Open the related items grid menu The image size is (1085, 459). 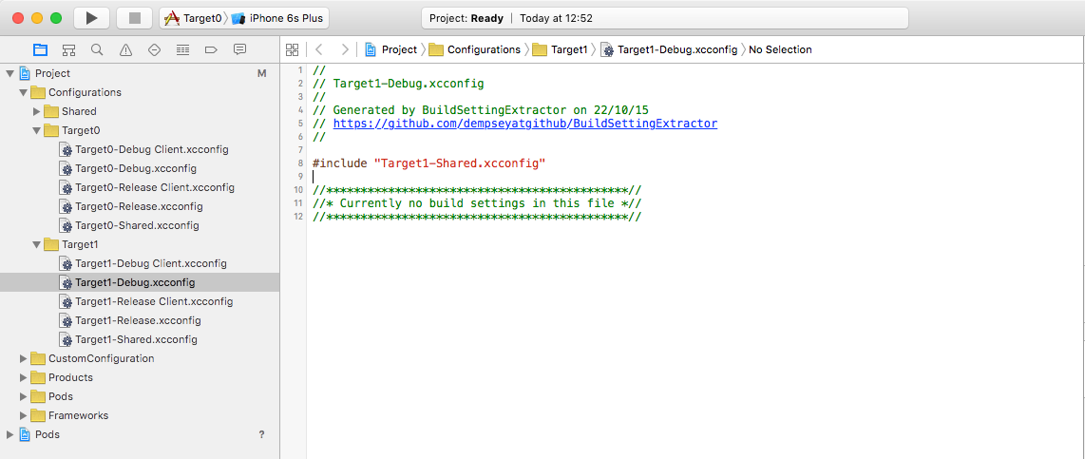[293, 49]
